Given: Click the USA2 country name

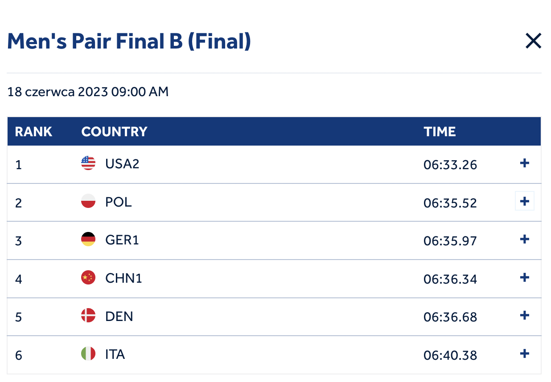Looking at the screenshot, I should pyautogui.click(x=122, y=164).
